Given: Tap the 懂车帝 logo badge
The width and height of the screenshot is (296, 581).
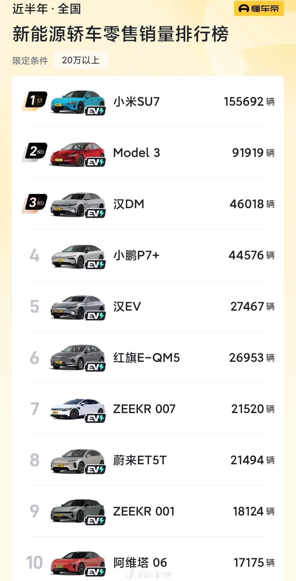Looking at the screenshot, I should [x=259, y=8].
